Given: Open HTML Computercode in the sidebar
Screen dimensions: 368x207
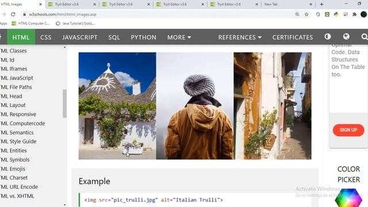Looking at the screenshot, I should point(22,124).
